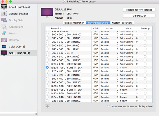The width and height of the screenshot is (159, 116).
Task: Select Color LCD (2) sidebar label
Action: (x=17, y=47)
